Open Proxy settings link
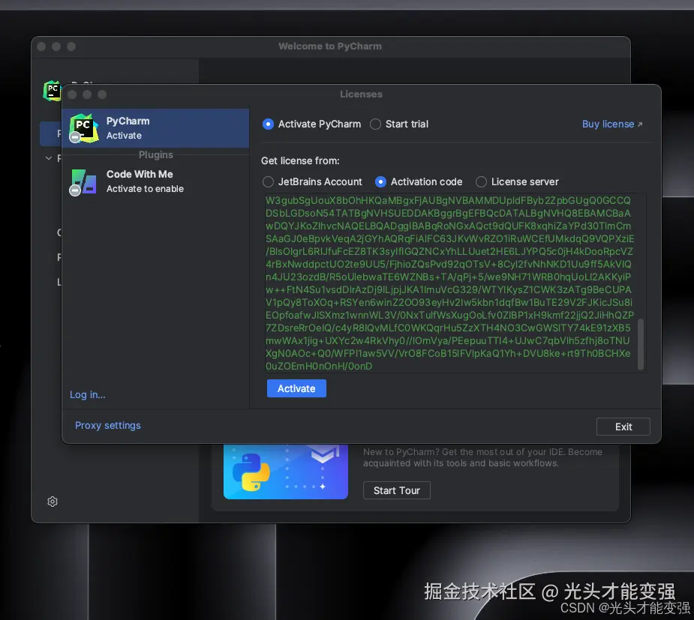 pos(107,425)
